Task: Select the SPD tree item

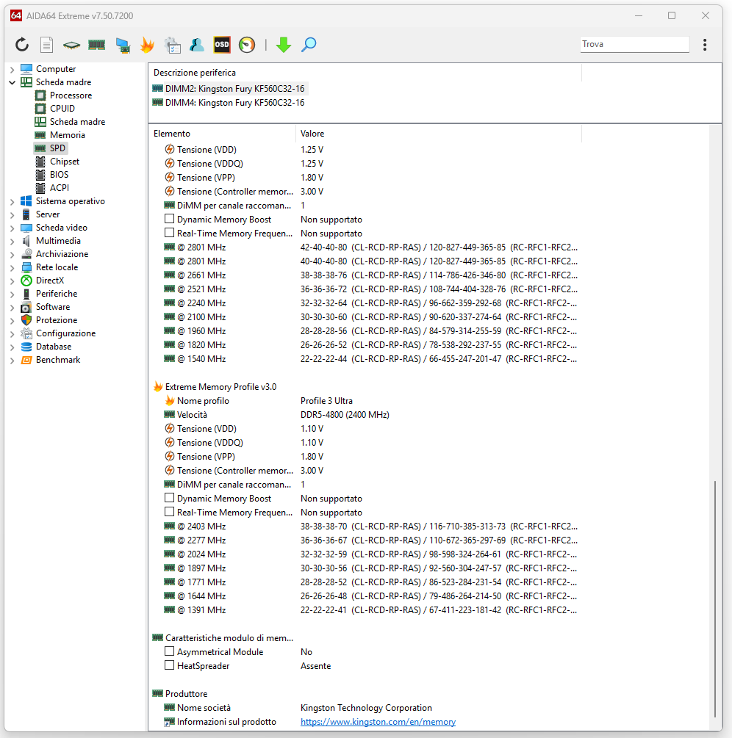Action: 57,148
